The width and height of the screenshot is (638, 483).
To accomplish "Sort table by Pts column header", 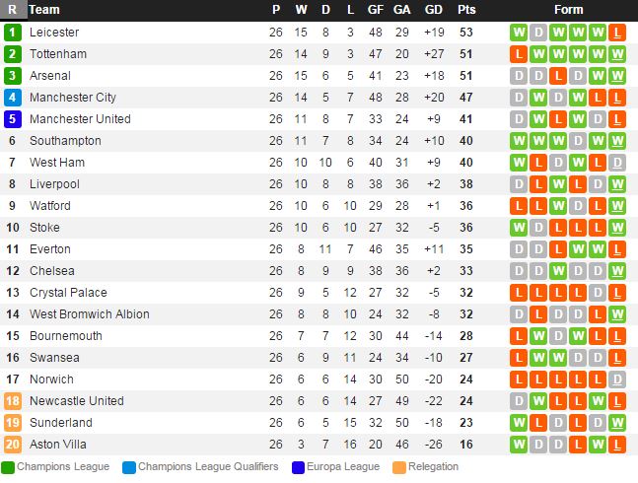I will (x=465, y=10).
